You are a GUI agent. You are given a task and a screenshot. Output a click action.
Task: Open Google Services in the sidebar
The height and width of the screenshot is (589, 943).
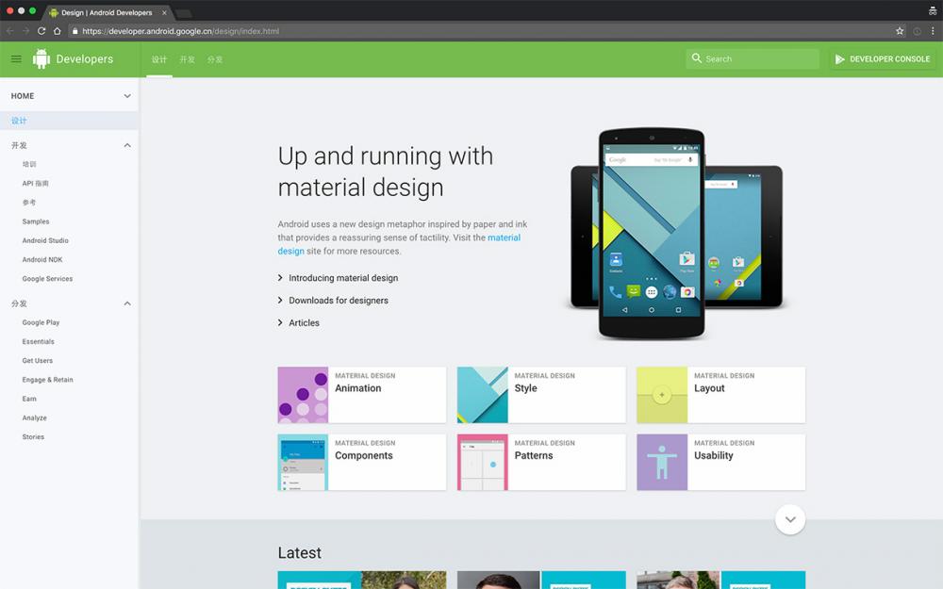pos(47,279)
